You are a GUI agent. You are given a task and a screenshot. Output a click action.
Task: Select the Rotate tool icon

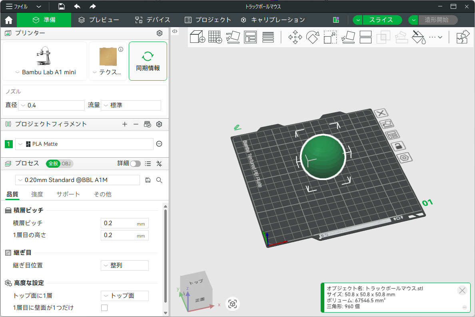coord(313,37)
